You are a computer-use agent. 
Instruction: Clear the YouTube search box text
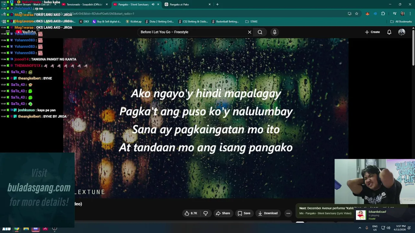coord(250,32)
